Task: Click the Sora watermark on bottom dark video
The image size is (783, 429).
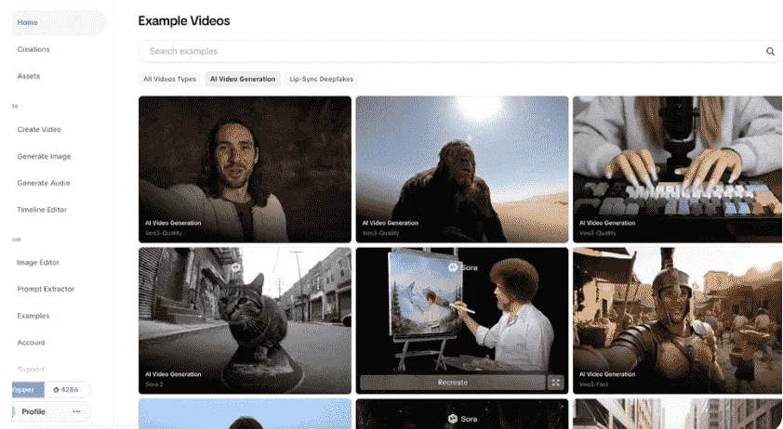Action: click(462, 419)
